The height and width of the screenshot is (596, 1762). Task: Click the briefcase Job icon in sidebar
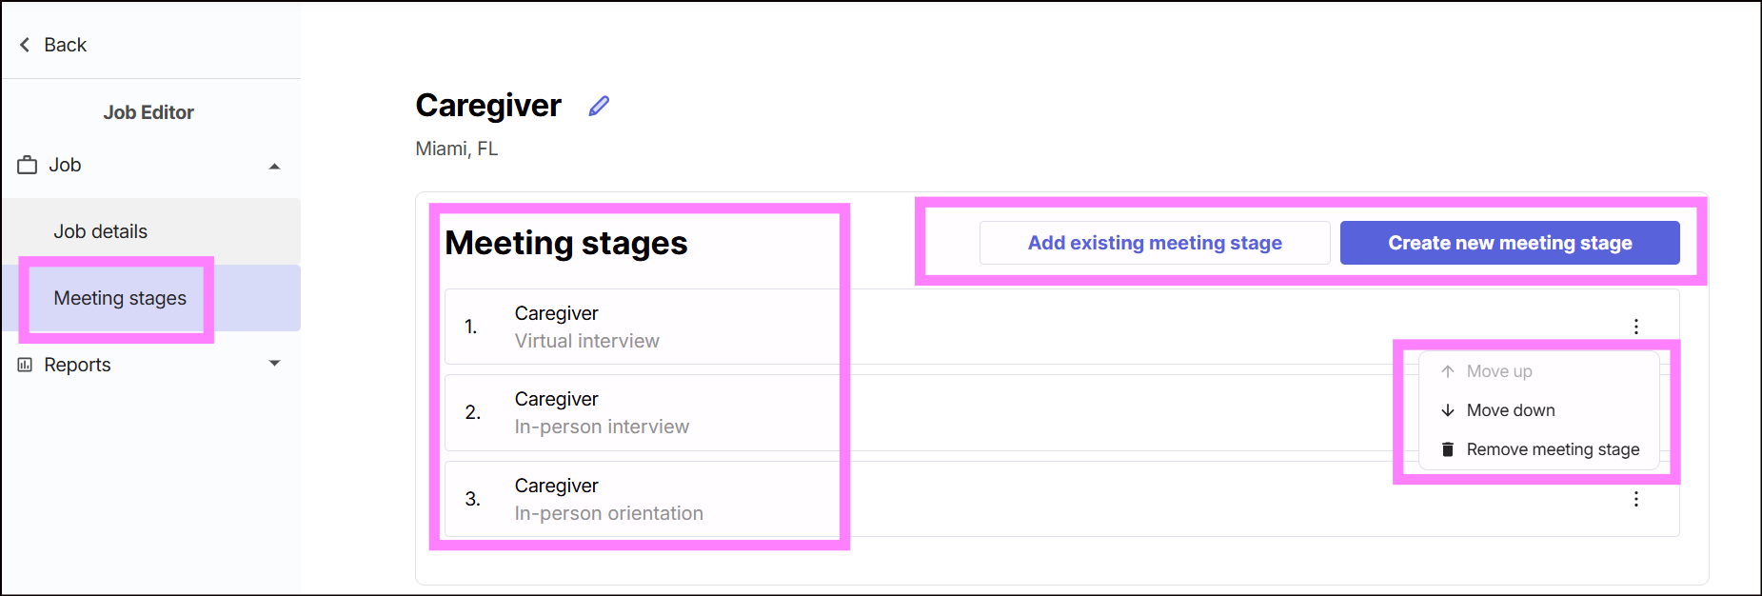click(x=28, y=165)
